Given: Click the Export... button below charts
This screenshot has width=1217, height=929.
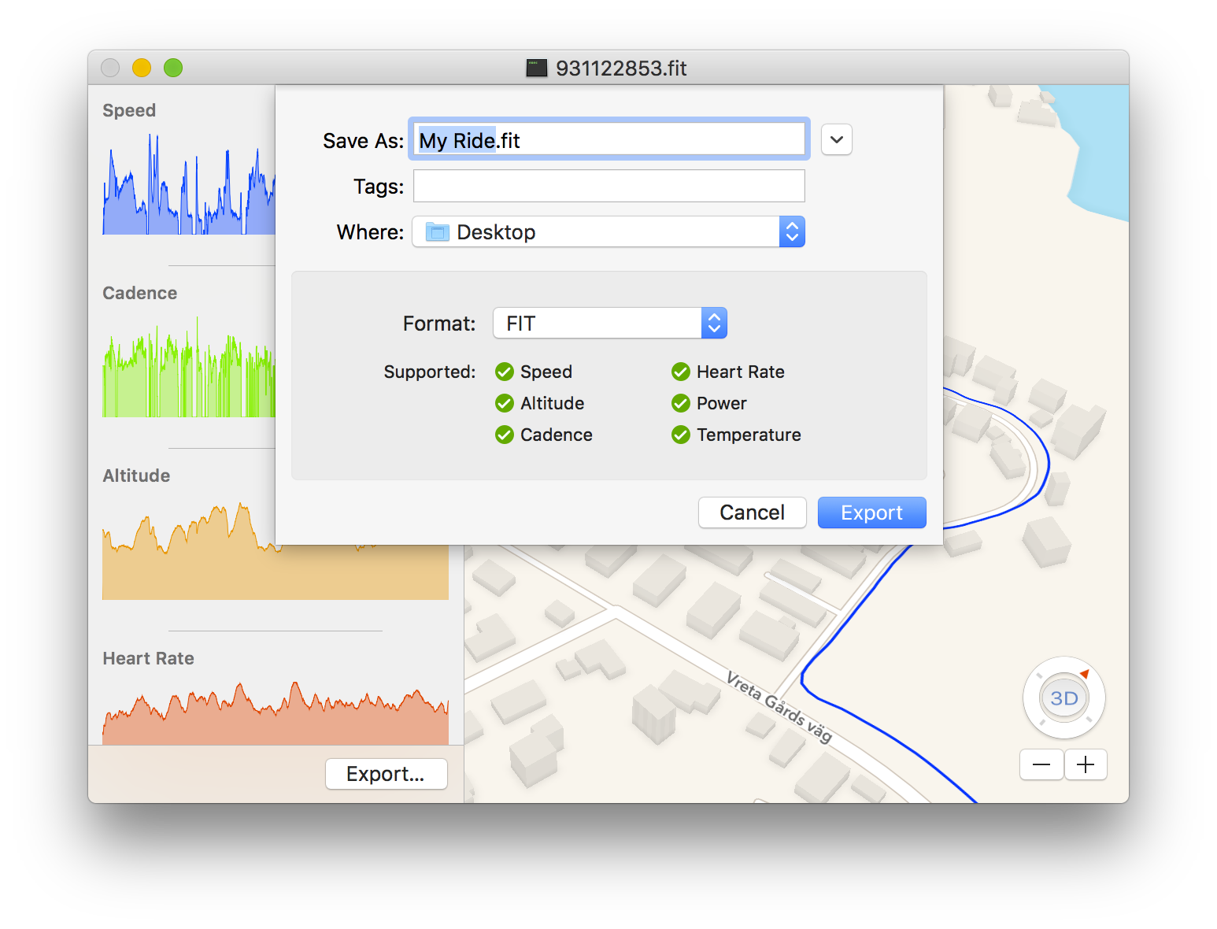Looking at the screenshot, I should pyautogui.click(x=386, y=774).
